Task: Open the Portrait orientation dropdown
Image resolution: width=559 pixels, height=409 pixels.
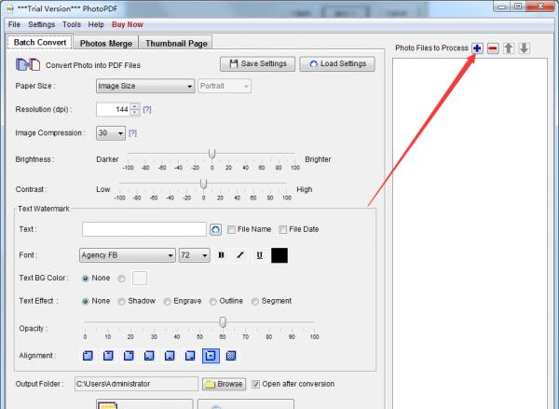Action: (225, 86)
